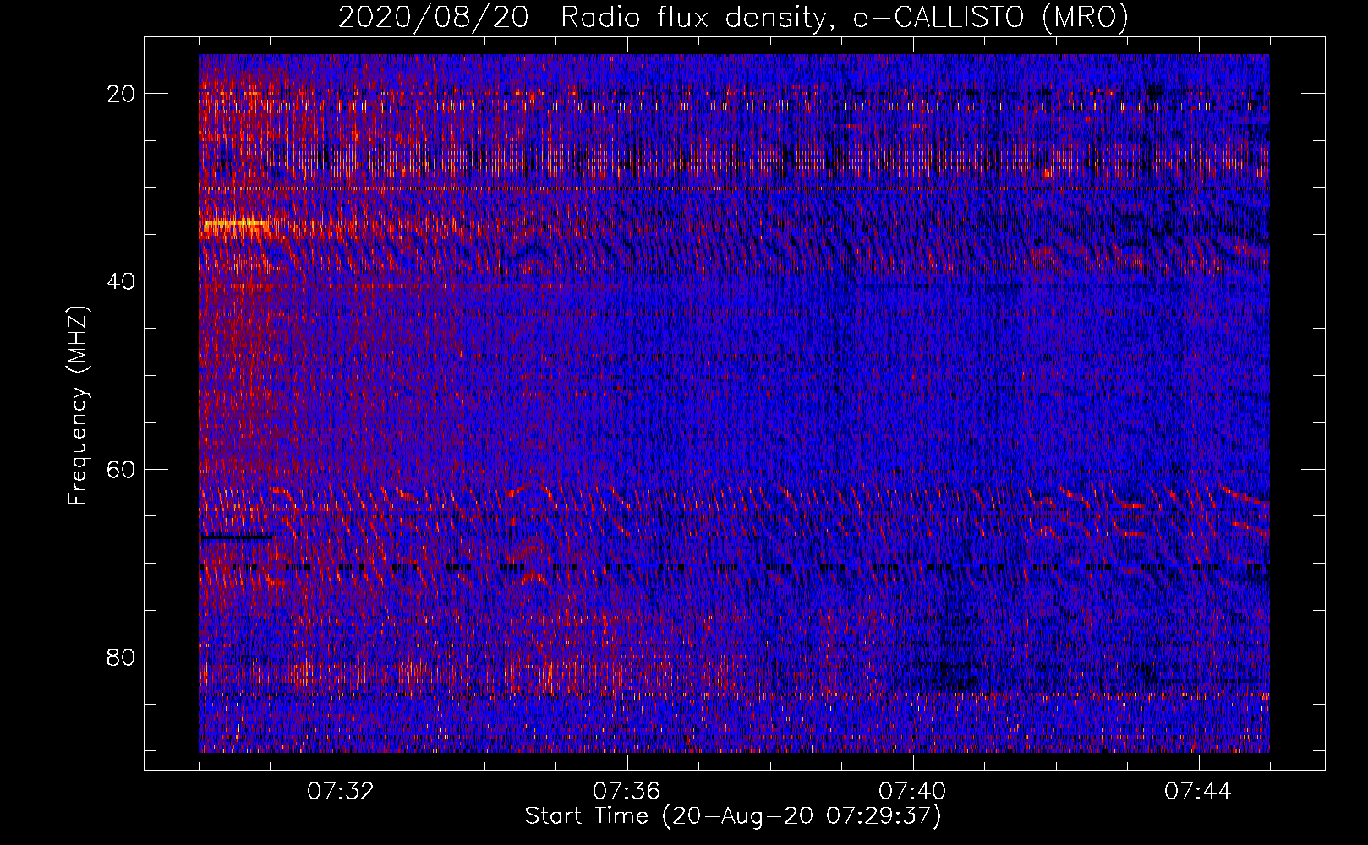This screenshot has height=845, width=1368.
Task: Click the "Frequency (MHZ)" y-axis label
Action: pyautogui.click(x=77, y=406)
